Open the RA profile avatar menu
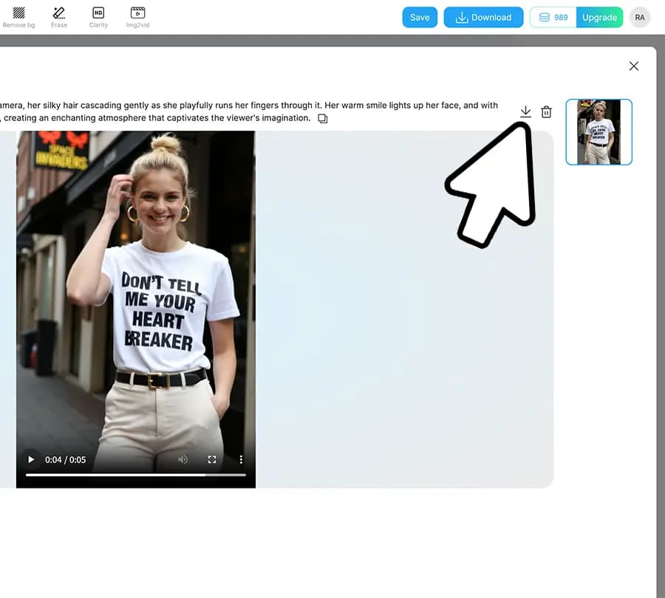 pos(640,18)
